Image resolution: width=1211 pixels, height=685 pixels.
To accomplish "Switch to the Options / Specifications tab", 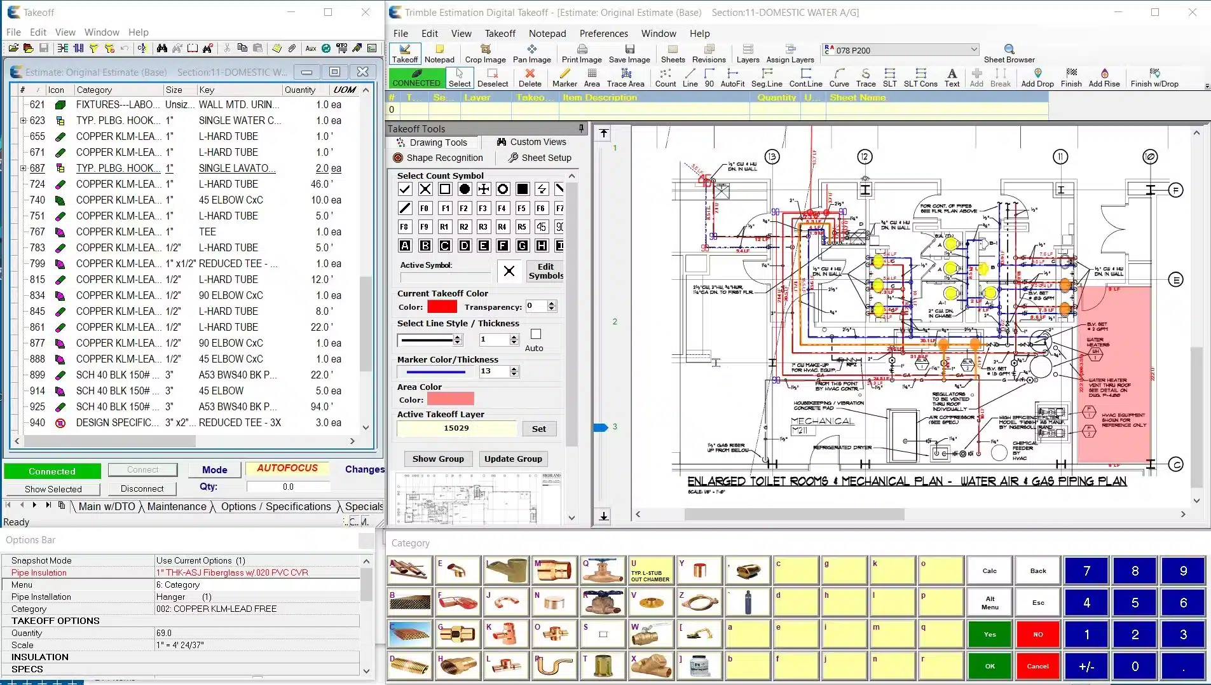I will 276,506.
